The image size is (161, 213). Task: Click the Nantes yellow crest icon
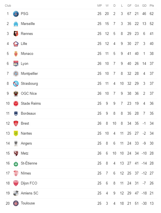pyautogui.click(x=16, y=134)
